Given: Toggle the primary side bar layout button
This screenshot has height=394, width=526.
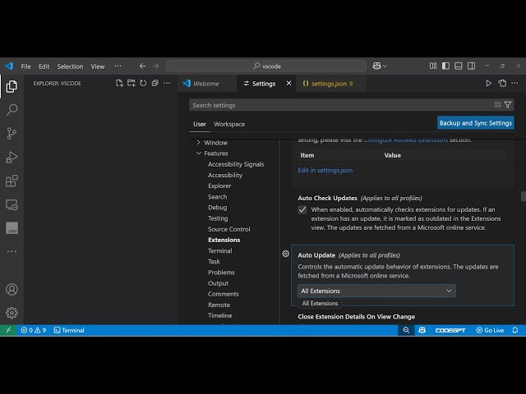Looking at the screenshot, I should (x=445, y=66).
